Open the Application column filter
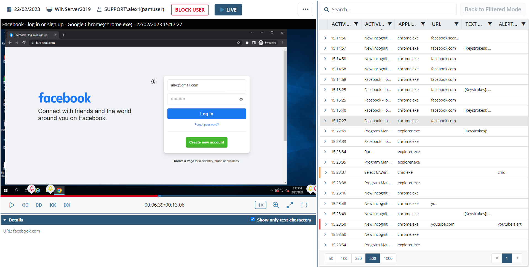 tap(423, 24)
